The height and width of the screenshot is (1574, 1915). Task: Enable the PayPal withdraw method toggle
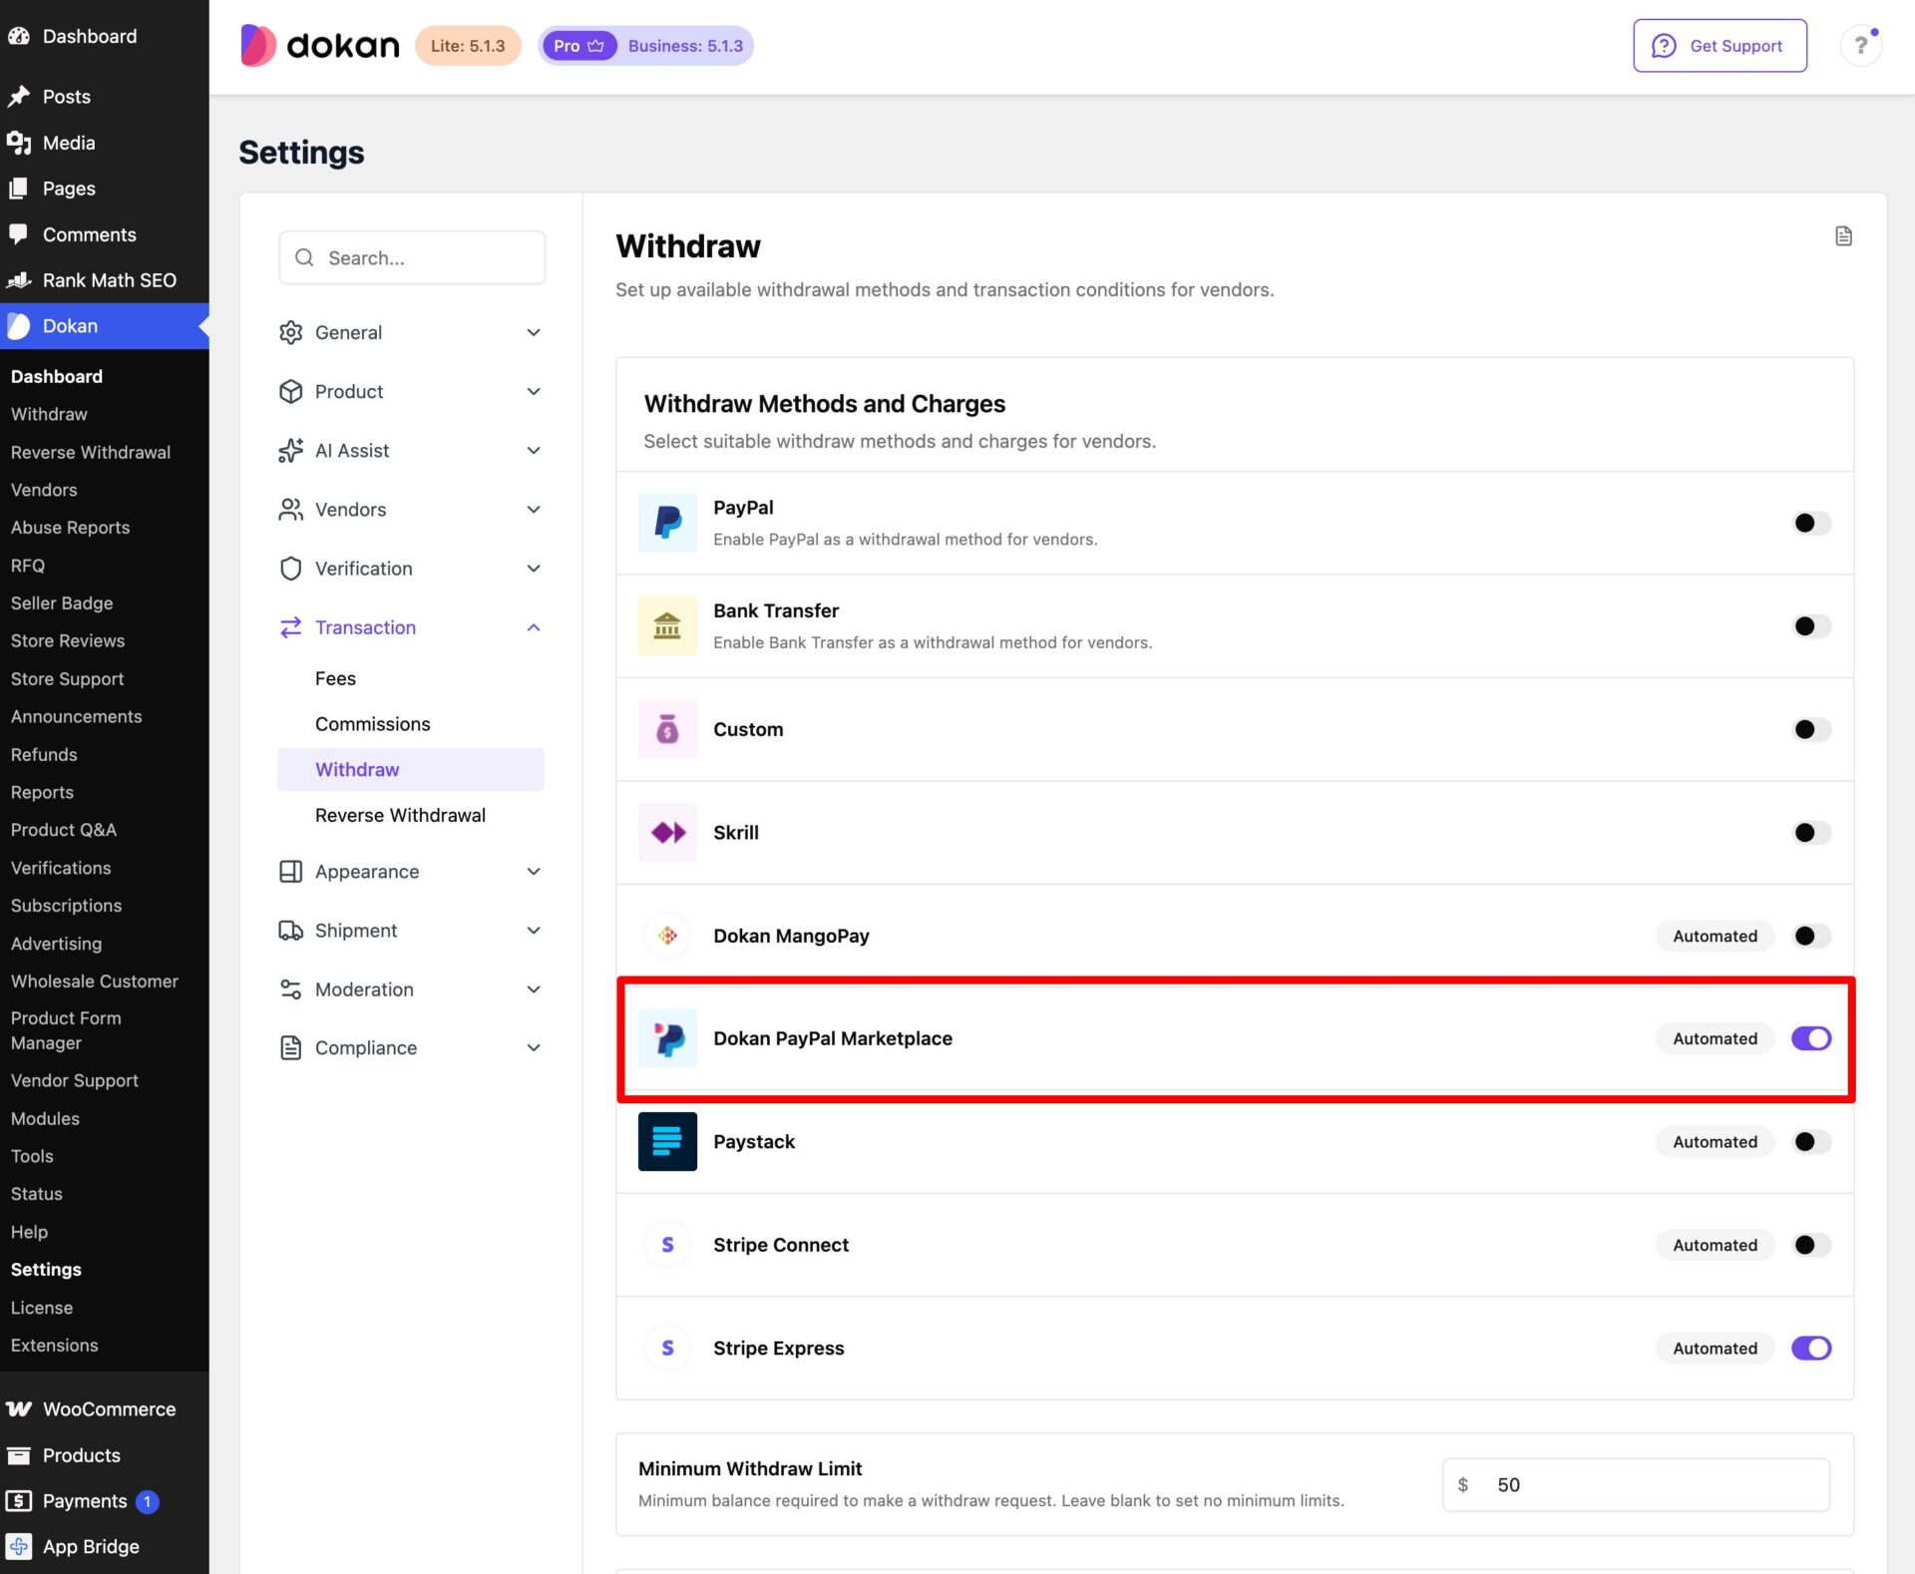(1811, 523)
